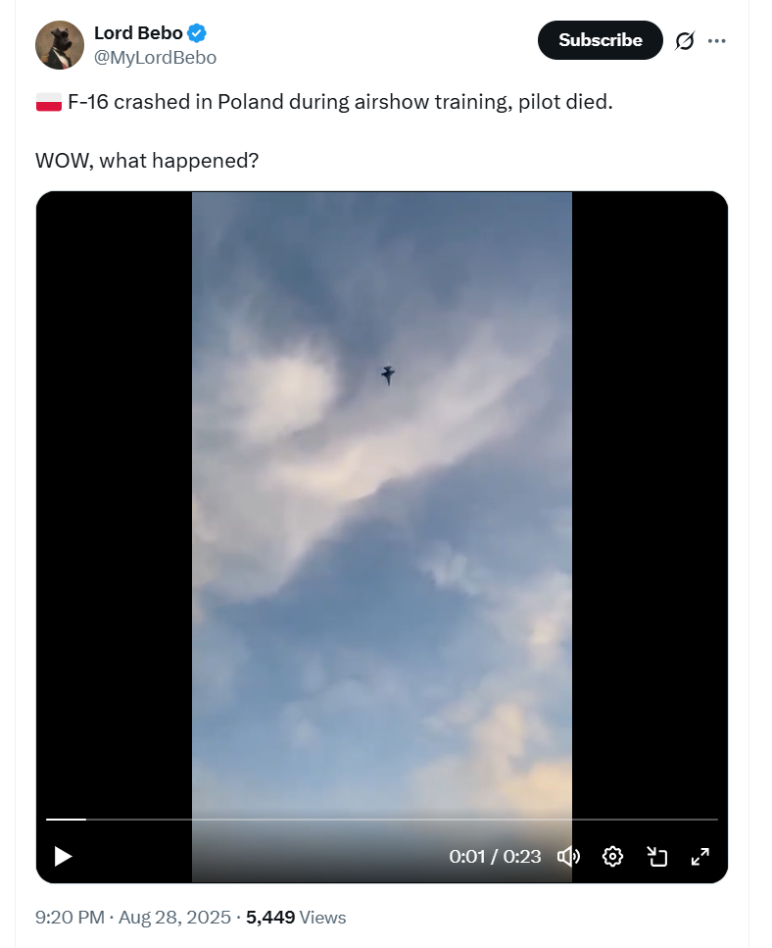772x948 pixels.
Task: Select the 'WOW, what happened?' text
Action: pos(147,160)
